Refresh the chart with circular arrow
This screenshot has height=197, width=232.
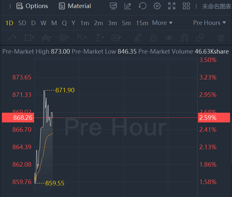142,6
